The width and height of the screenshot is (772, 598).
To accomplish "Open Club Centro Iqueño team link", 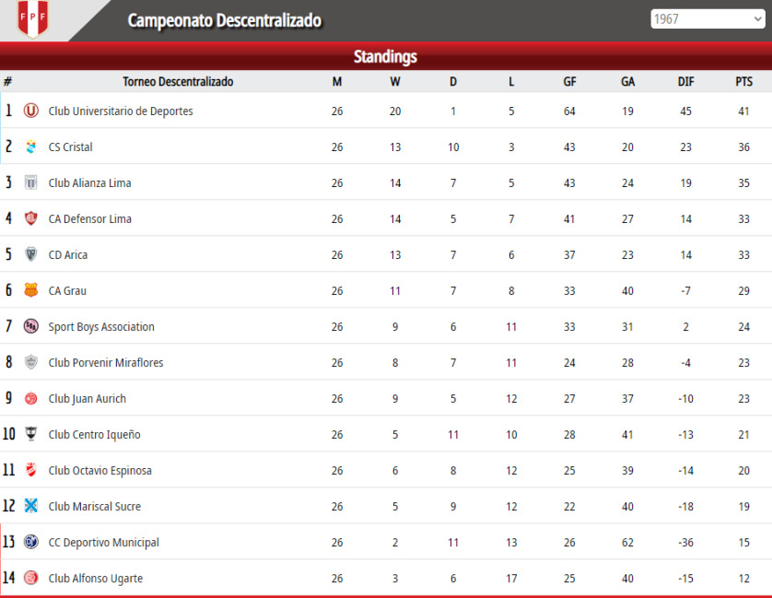I will (95, 435).
